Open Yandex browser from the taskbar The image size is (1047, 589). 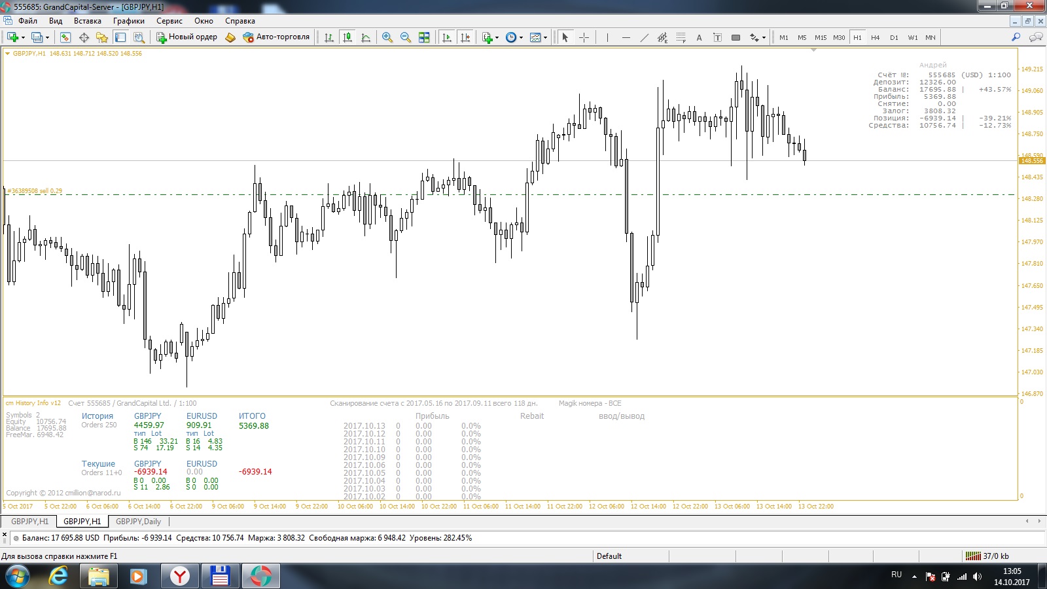pos(179,576)
